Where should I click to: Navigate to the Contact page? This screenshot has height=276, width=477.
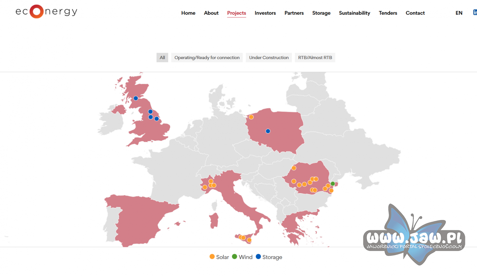(x=415, y=13)
